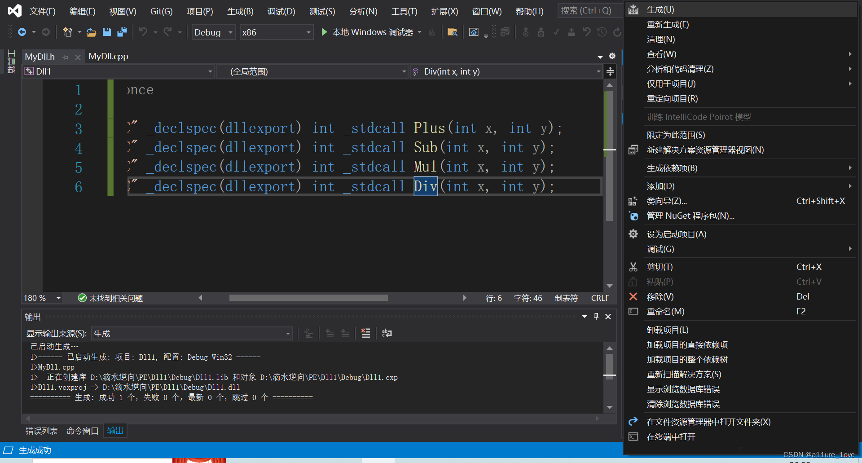Switch to the Command Window (命令窗口) tab

click(x=83, y=431)
